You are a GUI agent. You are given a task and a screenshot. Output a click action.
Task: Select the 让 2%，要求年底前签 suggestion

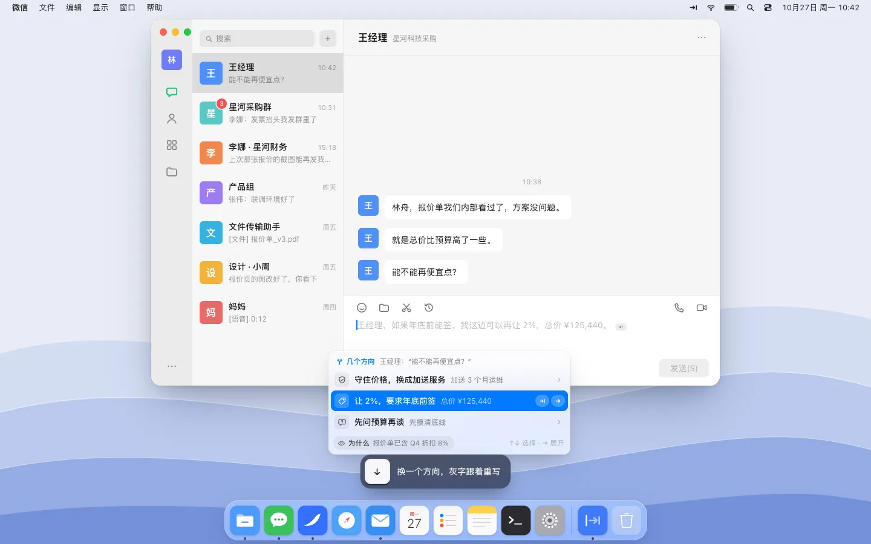click(449, 401)
